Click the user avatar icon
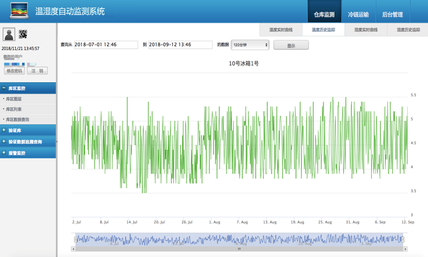Image resolution: width=428 pixels, height=257 pixels. tap(9, 35)
